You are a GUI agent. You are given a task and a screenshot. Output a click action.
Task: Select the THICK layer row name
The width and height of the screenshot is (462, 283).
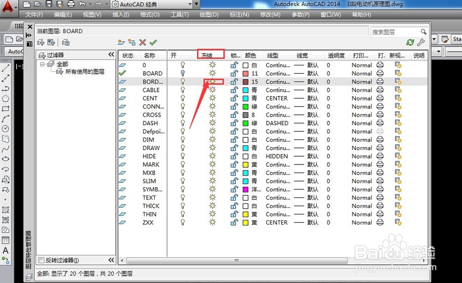pos(151,206)
